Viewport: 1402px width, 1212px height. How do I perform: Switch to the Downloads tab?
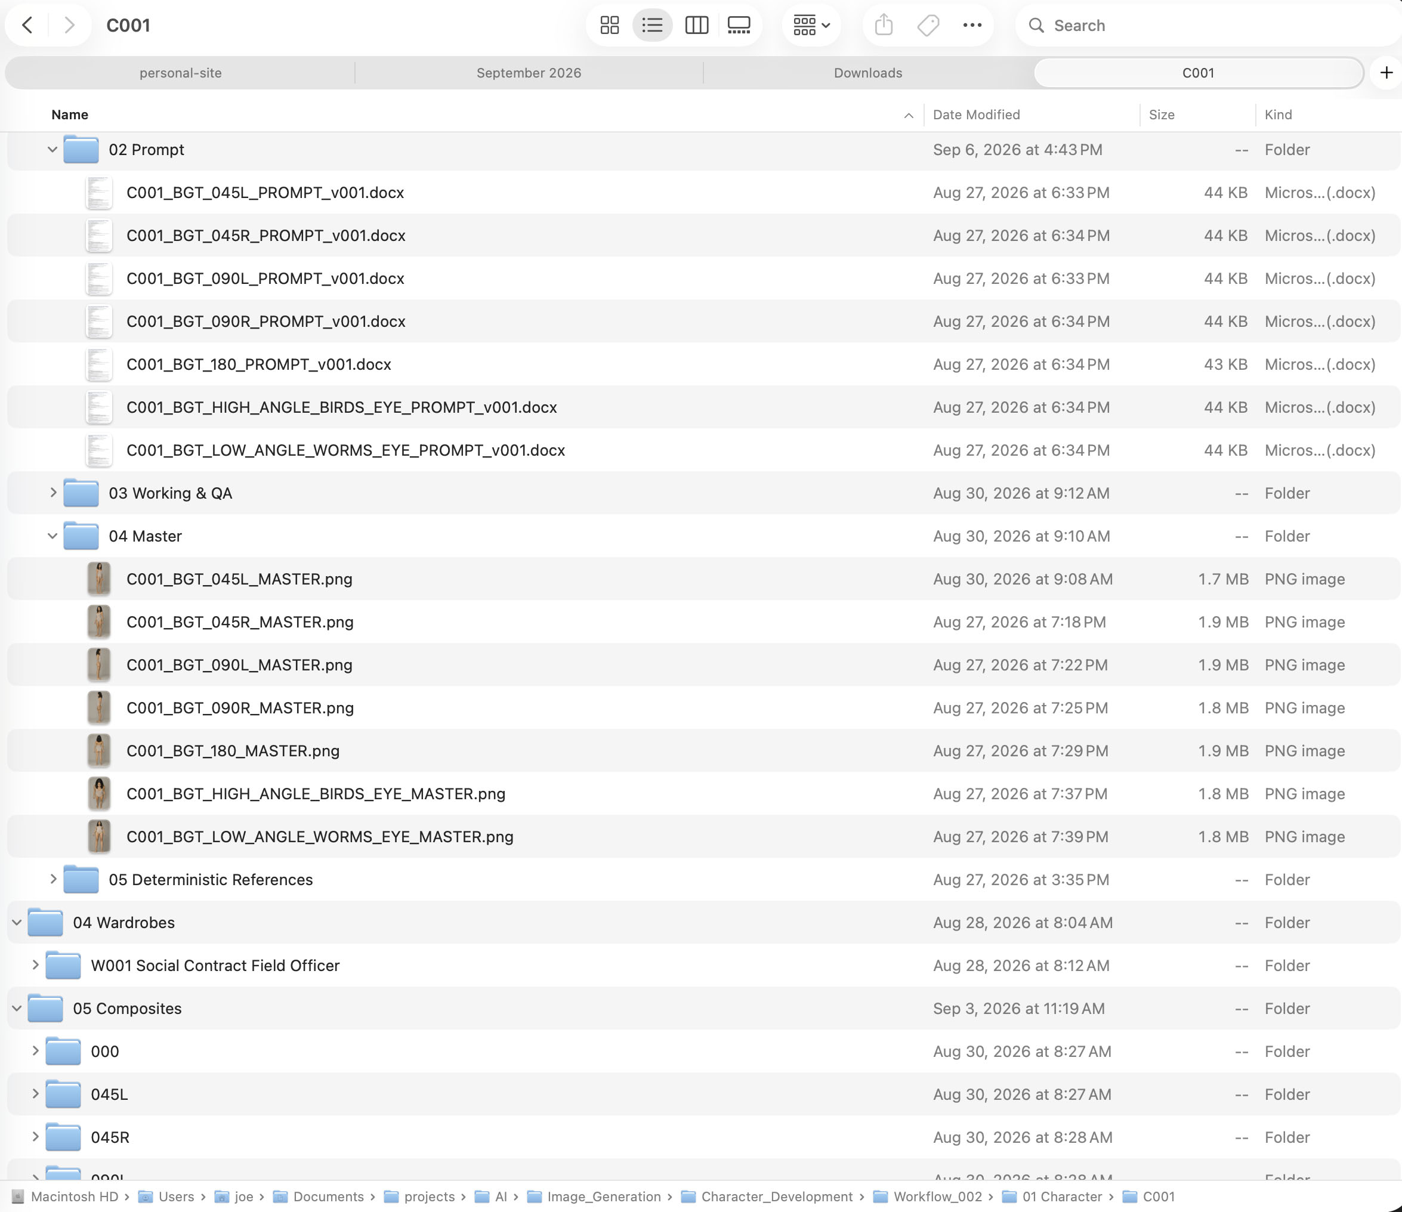pyautogui.click(x=867, y=72)
